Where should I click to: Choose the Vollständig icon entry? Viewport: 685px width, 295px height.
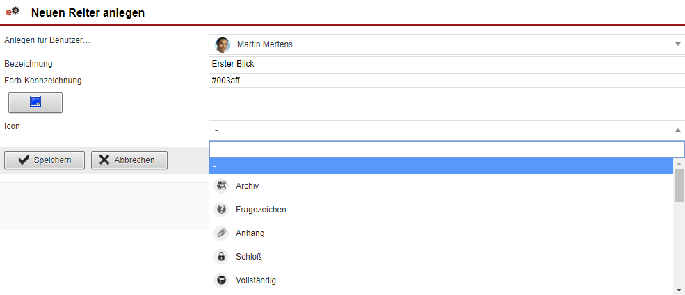(x=441, y=280)
